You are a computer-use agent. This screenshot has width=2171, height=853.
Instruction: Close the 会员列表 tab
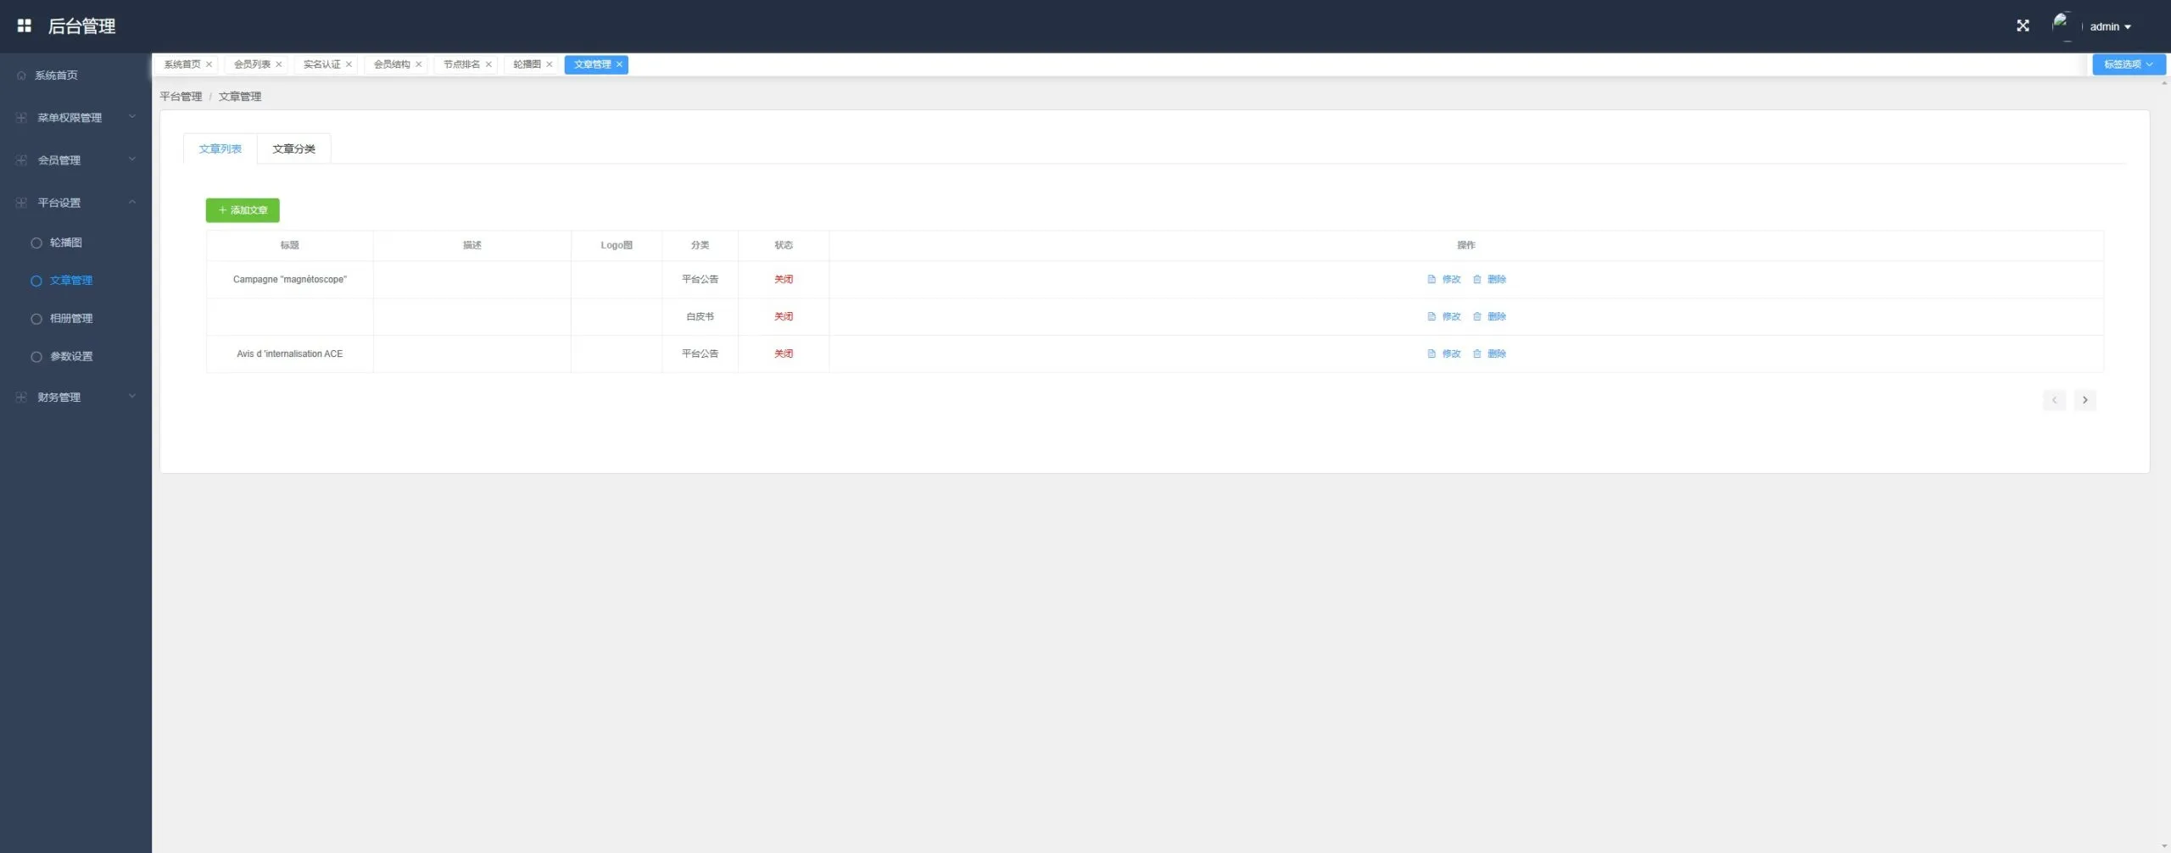tap(278, 64)
